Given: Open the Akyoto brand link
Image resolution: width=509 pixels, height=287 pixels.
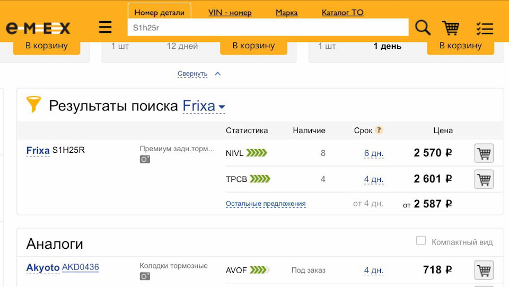Looking at the screenshot, I should [43, 267].
